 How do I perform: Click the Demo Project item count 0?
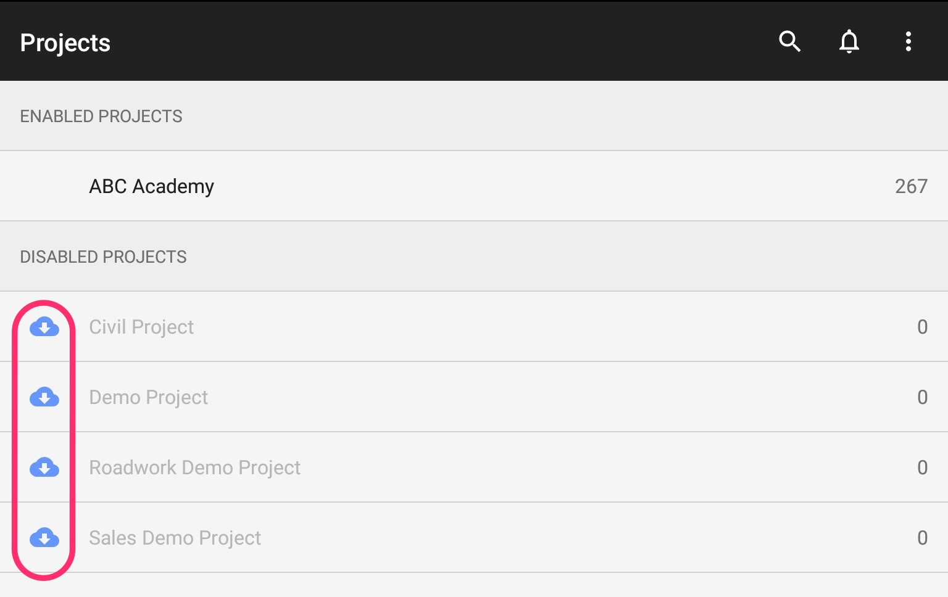tap(922, 397)
